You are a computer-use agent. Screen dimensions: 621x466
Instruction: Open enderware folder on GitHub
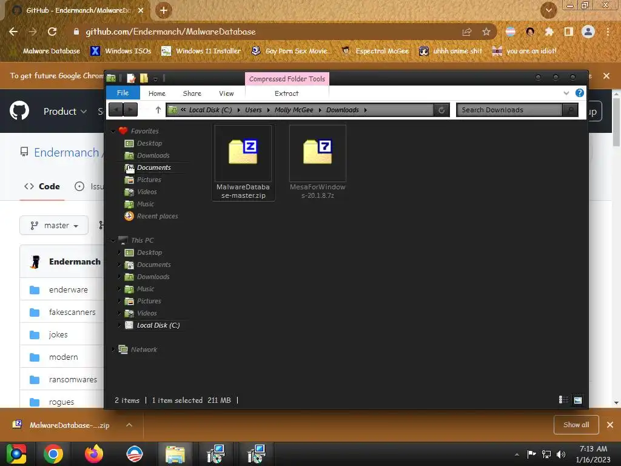click(68, 289)
